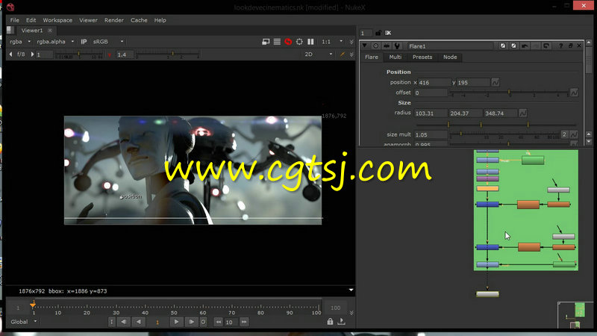Screen dimensions: 597x336
Task: Open the Cache menu
Action: [x=139, y=20]
